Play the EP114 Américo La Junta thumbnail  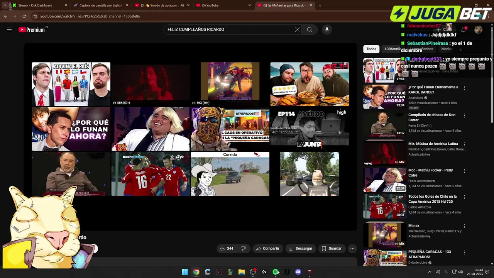(x=310, y=129)
